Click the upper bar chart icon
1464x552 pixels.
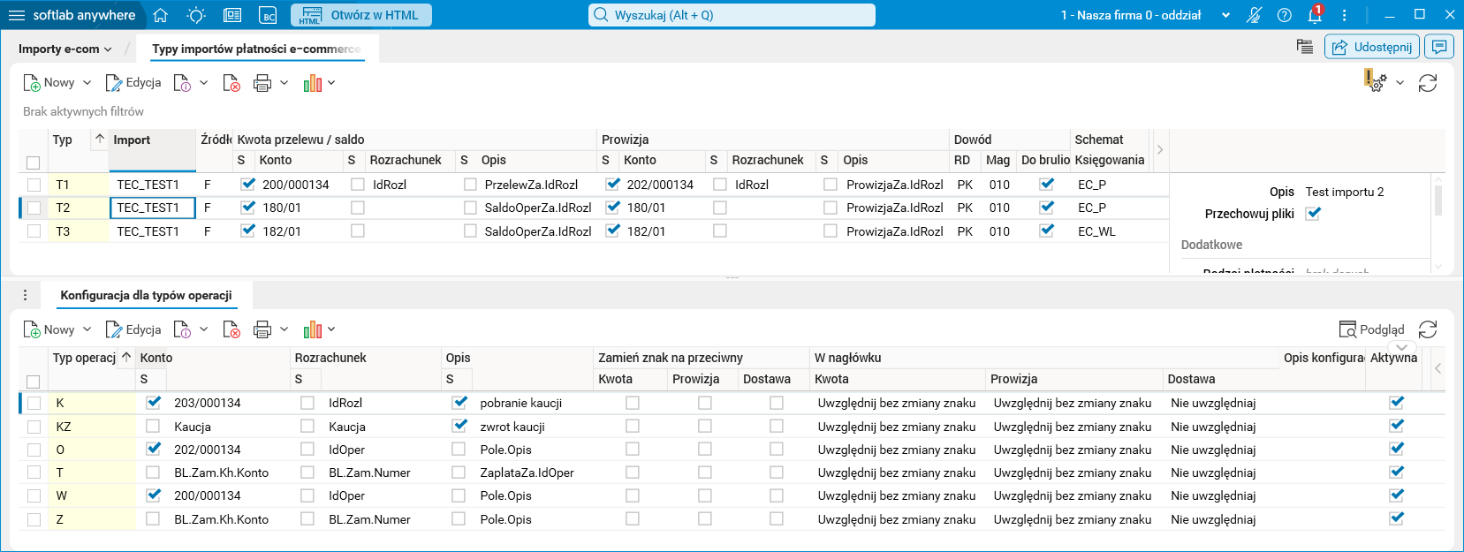pos(312,83)
